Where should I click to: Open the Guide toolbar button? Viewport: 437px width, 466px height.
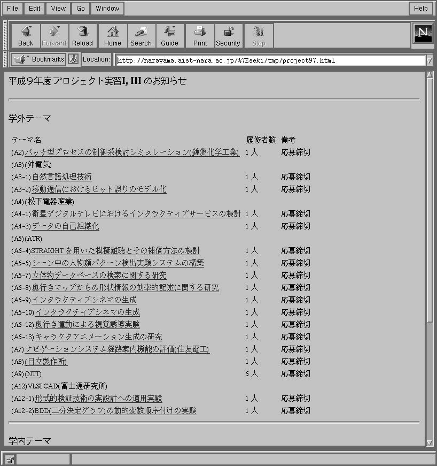click(170, 36)
